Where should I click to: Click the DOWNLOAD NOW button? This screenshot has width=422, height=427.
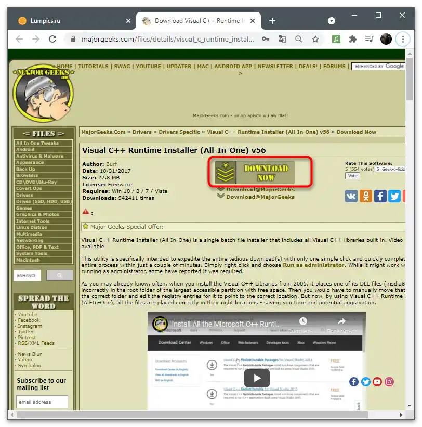click(x=255, y=173)
